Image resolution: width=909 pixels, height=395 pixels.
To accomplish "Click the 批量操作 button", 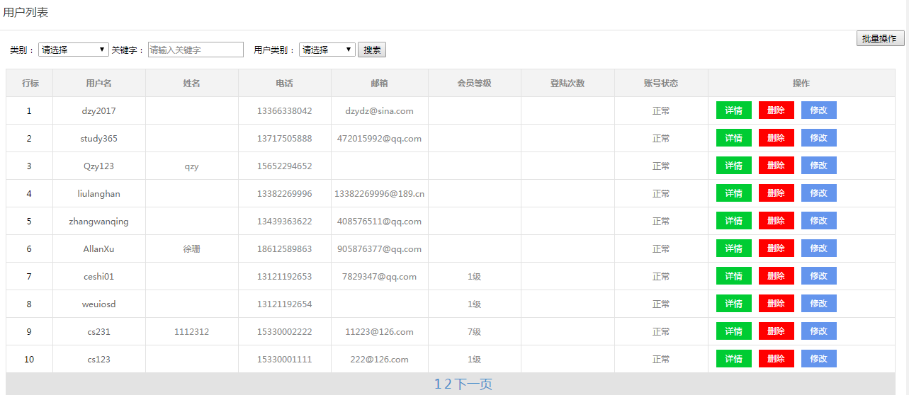I will tap(881, 38).
